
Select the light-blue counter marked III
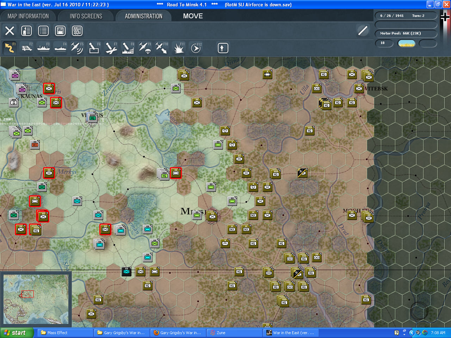(x=77, y=201)
